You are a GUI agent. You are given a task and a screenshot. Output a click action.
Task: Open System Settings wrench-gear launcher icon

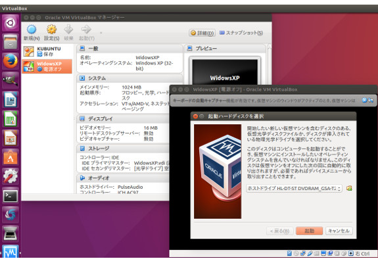[11, 176]
